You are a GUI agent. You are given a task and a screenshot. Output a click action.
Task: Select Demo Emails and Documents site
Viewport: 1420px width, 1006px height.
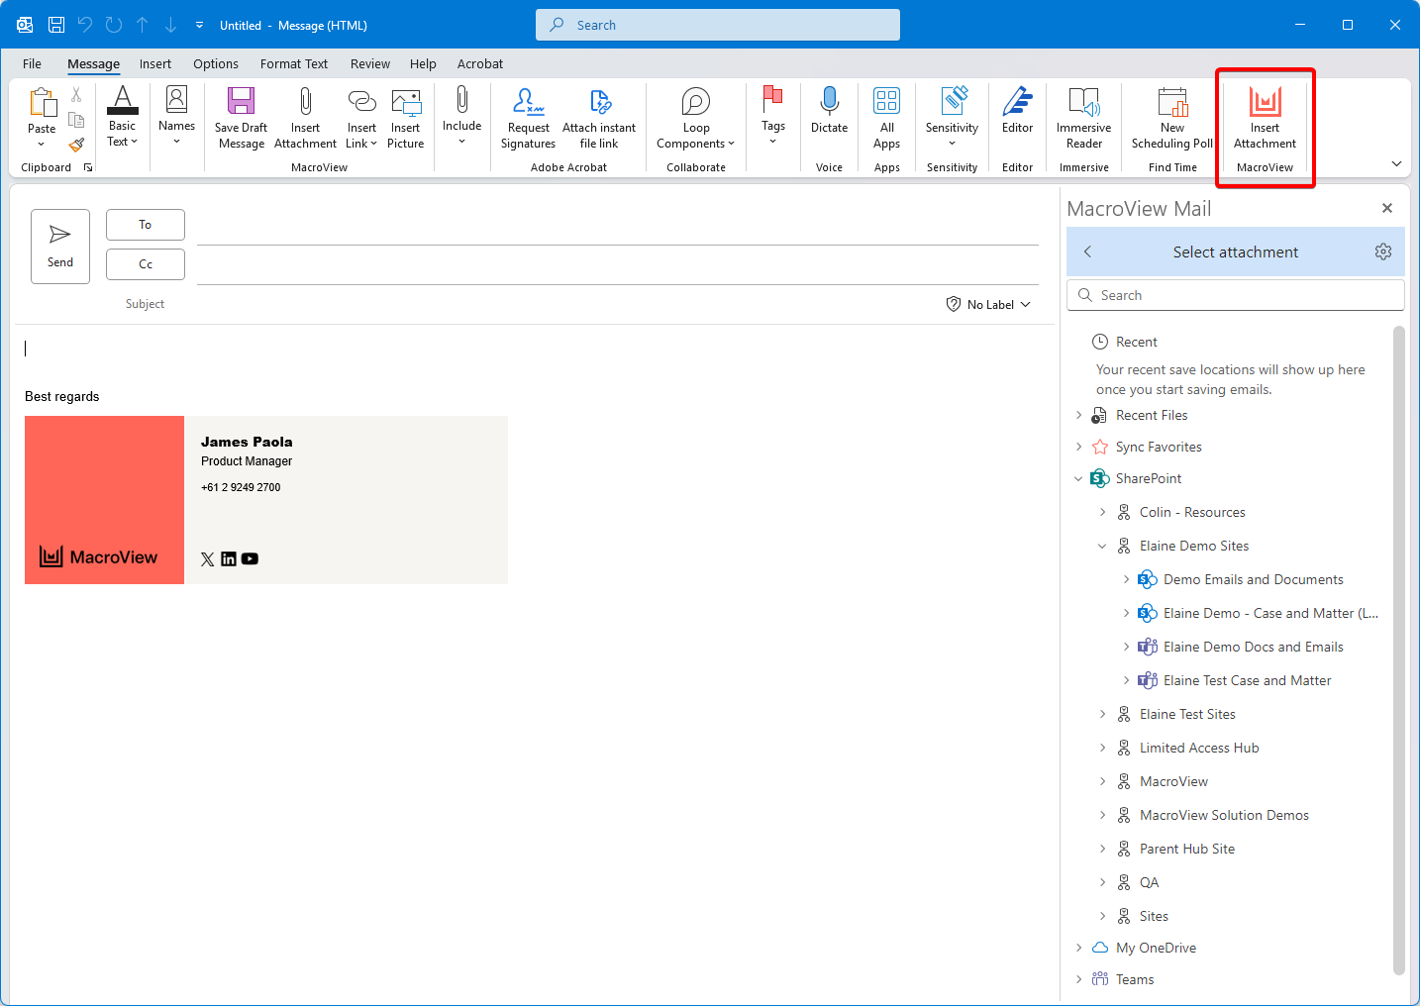(x=1253, y=579)
